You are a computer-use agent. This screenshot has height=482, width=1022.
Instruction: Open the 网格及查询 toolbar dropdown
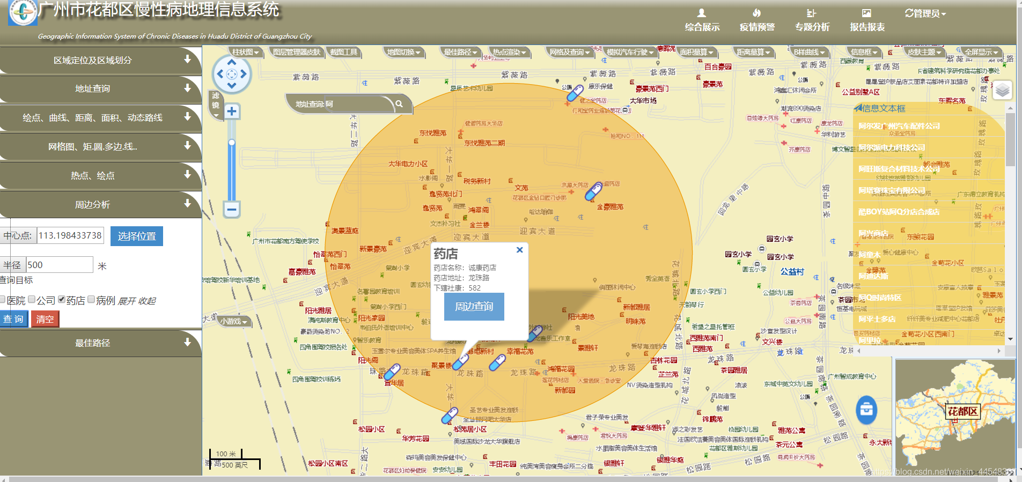pos(570,52)
